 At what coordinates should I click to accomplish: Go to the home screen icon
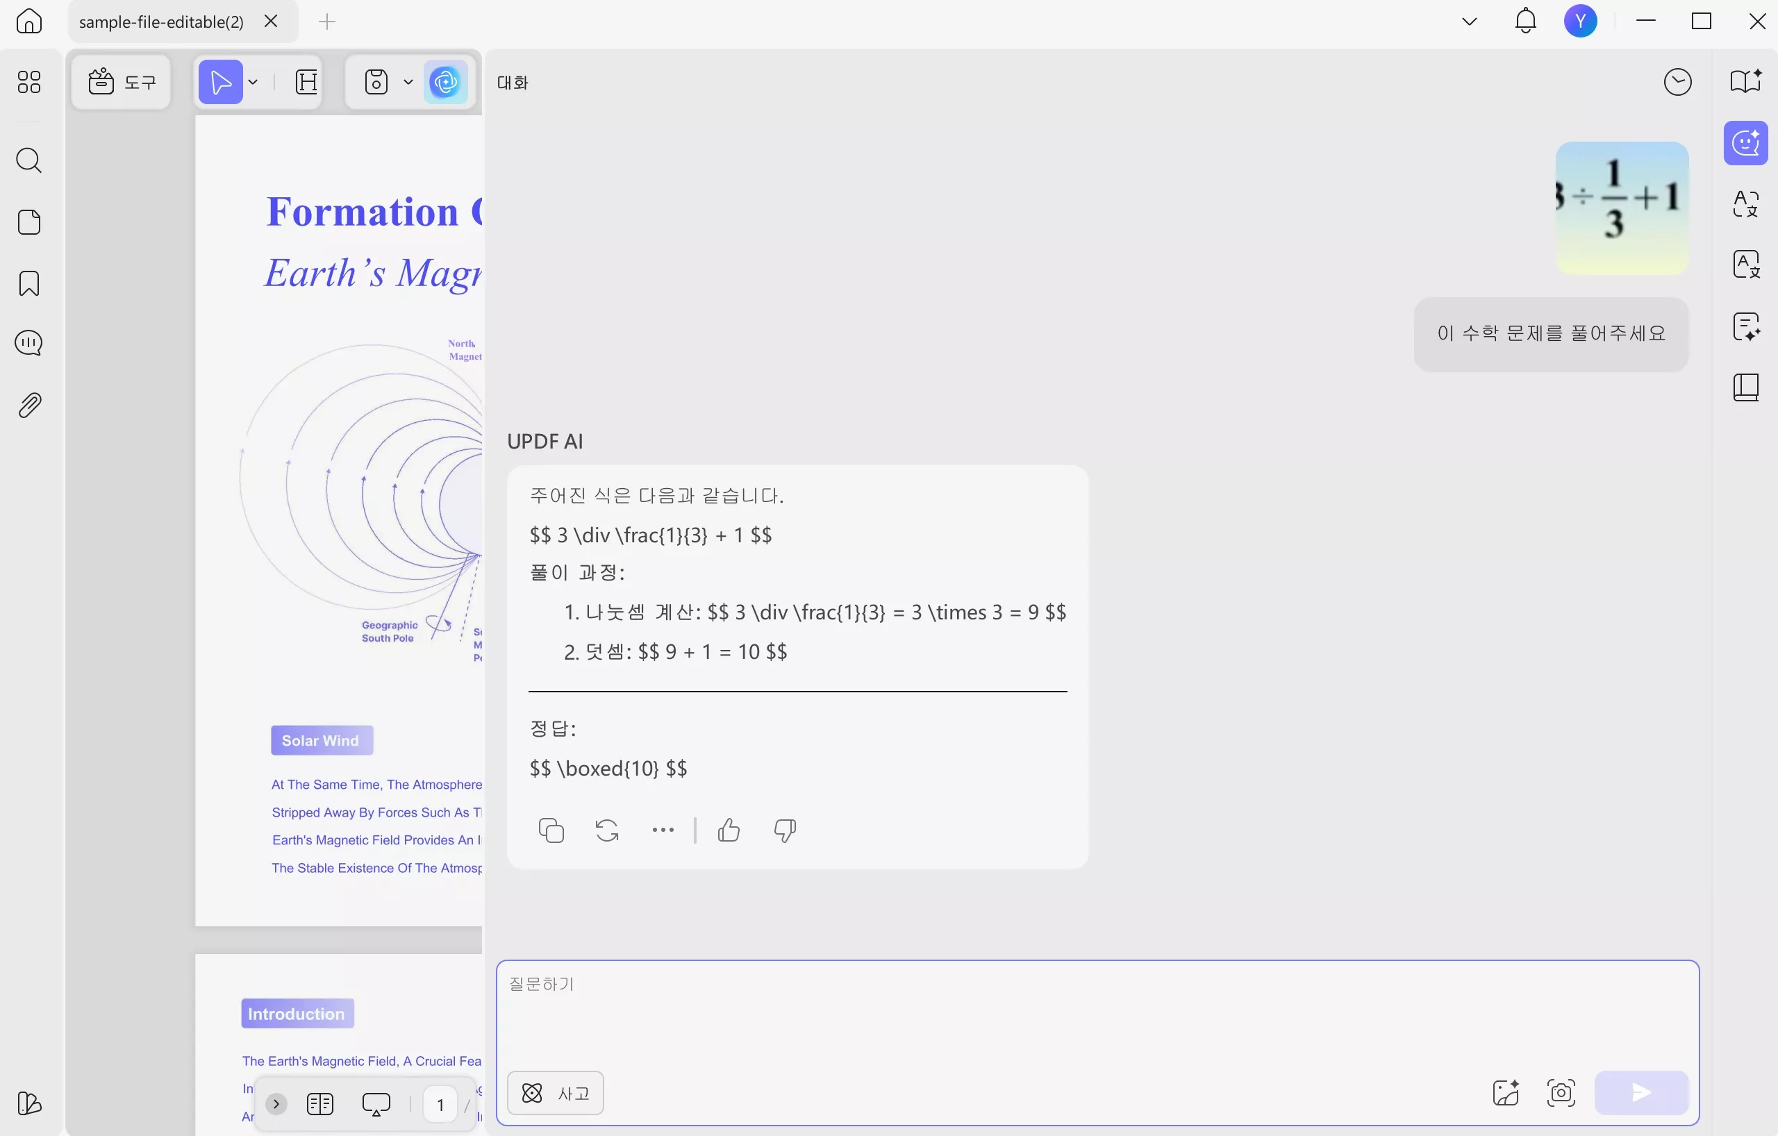click(30, 22)
